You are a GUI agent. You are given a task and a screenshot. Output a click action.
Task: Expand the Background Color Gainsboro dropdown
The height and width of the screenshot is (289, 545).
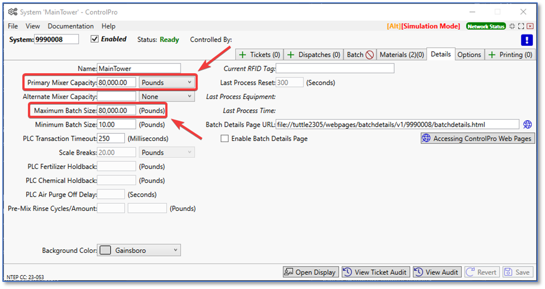pos(175,250)
